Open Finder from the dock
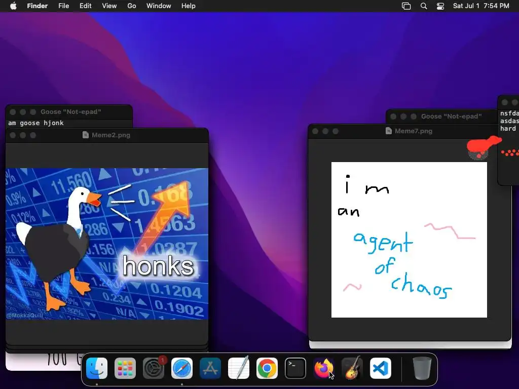The image size is (519, 389). (97, 368)
